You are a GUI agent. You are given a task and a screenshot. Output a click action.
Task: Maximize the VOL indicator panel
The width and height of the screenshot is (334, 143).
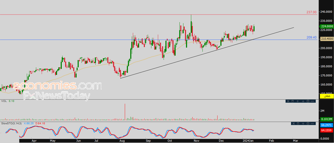tap(293, 101)
